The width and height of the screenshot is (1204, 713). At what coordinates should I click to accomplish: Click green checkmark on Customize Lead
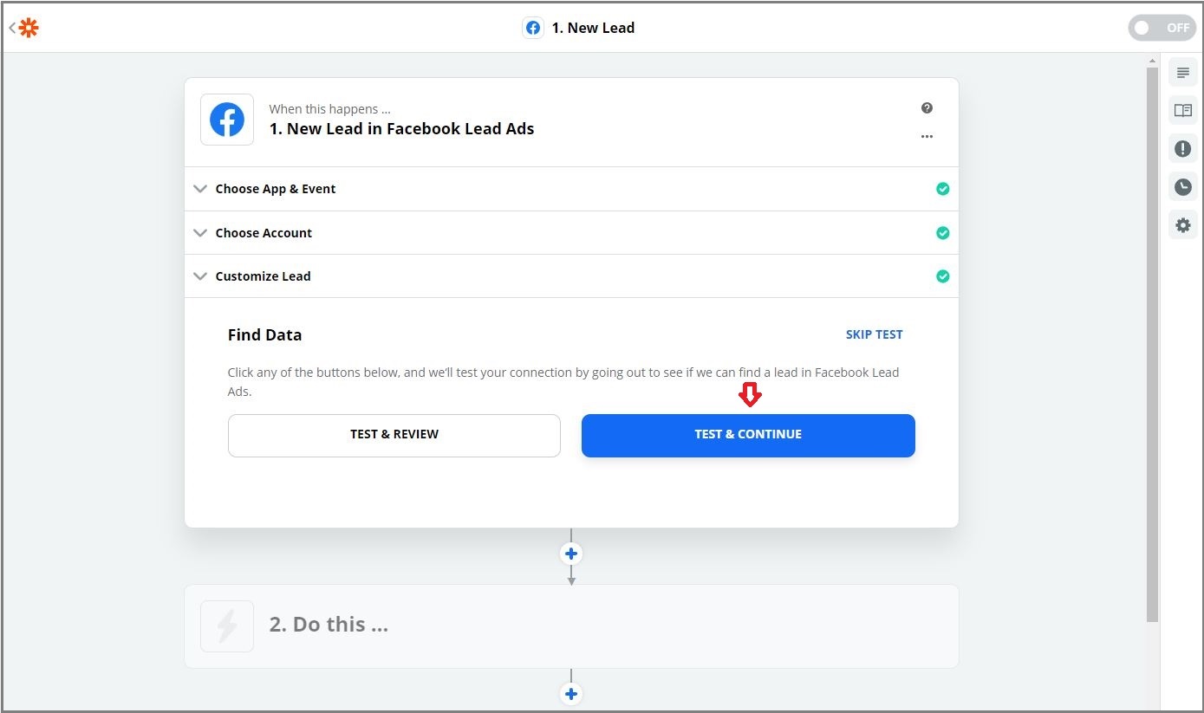[x=942, y=276]
